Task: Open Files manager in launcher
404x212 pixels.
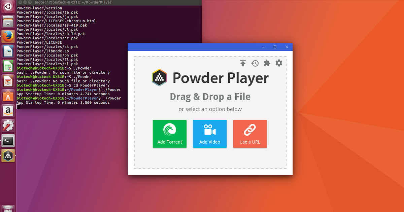Action: point(8,22)
